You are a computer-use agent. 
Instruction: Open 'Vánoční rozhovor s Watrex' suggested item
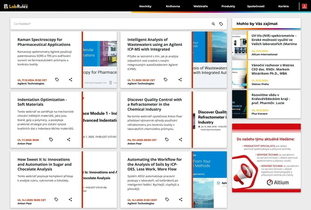pyautogui.click(x=273, y=69)
